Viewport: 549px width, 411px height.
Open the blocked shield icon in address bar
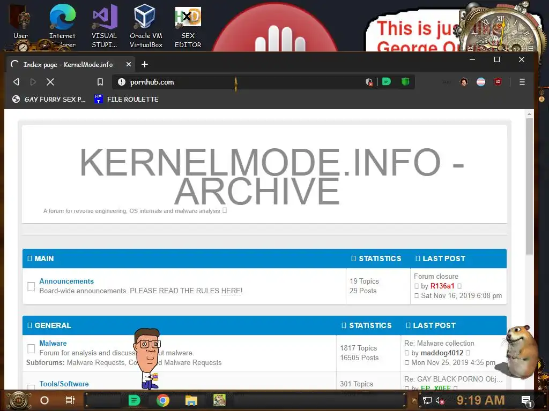coord(369,82)
